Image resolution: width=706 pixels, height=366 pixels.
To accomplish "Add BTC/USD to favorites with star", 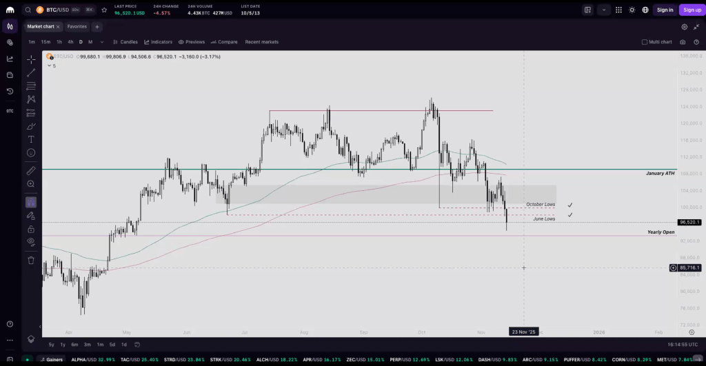I will tap(103, 10).
